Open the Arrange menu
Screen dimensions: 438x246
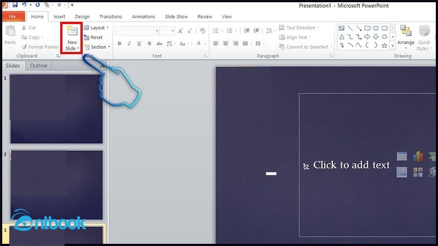[x=406, y=37]
